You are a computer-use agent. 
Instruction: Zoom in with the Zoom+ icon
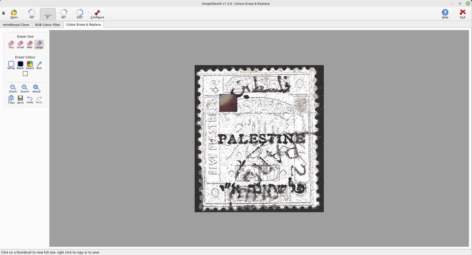point(25,88)
